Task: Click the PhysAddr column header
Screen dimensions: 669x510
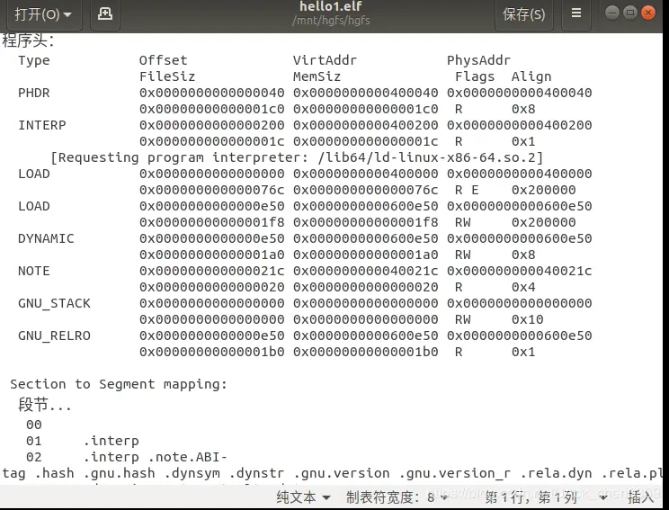Action: 478,60
